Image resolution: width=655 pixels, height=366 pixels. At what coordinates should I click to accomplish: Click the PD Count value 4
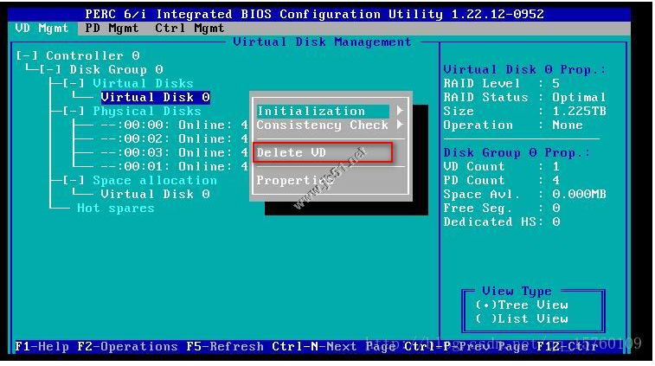click(555, 180)
